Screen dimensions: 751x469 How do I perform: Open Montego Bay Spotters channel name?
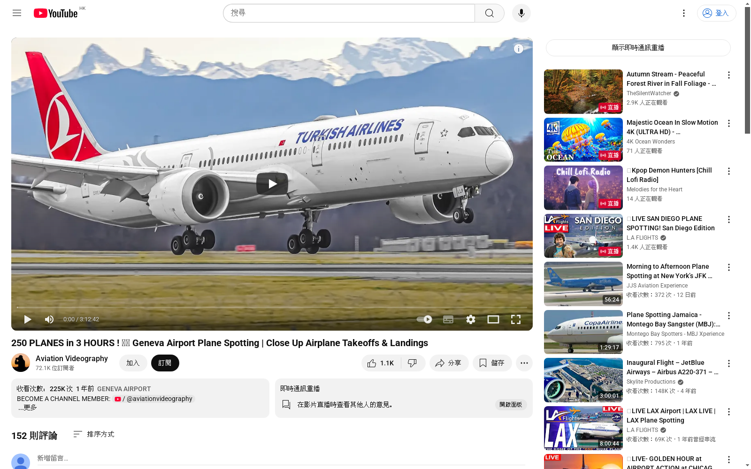675,334
